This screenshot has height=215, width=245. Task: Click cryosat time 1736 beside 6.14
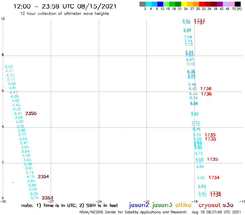click(206, 94)
